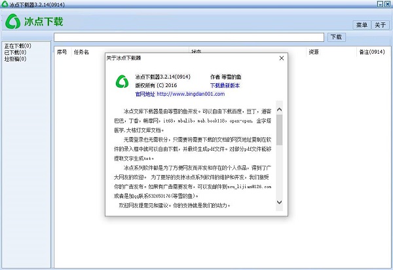Focus the URL input field
Image resolution: width=393 pixels, height=270 pixels.
(x=189, y=37)
